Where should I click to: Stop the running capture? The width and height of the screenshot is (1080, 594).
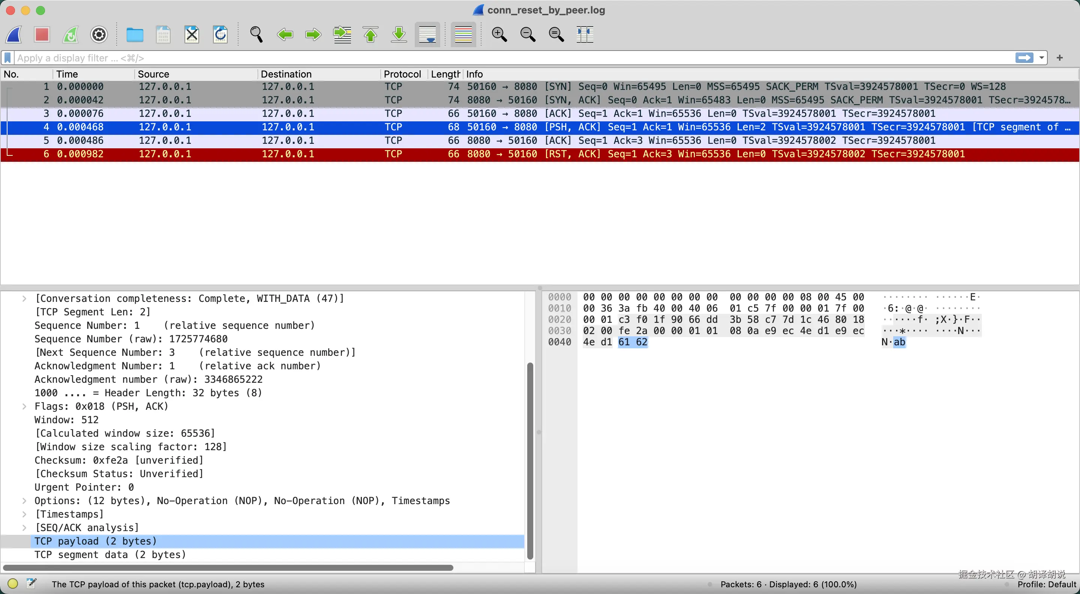pos(42,34)
